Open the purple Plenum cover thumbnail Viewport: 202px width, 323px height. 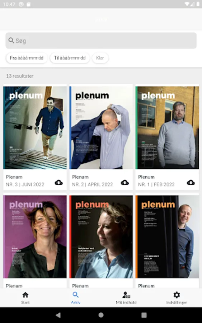[35, 237]
